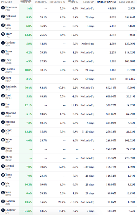This screenshot has height=215, width=137.
Task: Open the Kusama project link
Action: pyautogui.click(x=10, y=122)
